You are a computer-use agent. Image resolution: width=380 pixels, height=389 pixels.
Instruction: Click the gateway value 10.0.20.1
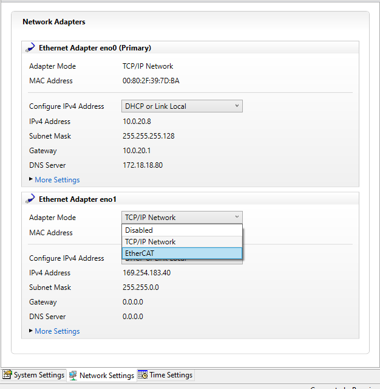(x=137, y=151)
